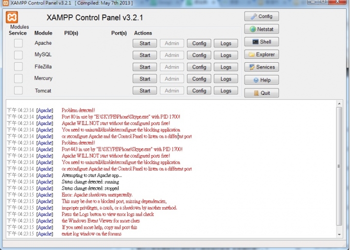Click the Service column header
The width and height of the screenshot is (350, 250).
(17, 33)
